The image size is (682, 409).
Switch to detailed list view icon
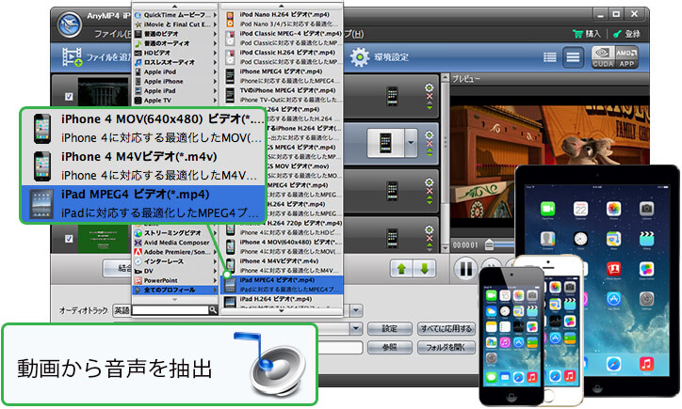click(573, 57)
